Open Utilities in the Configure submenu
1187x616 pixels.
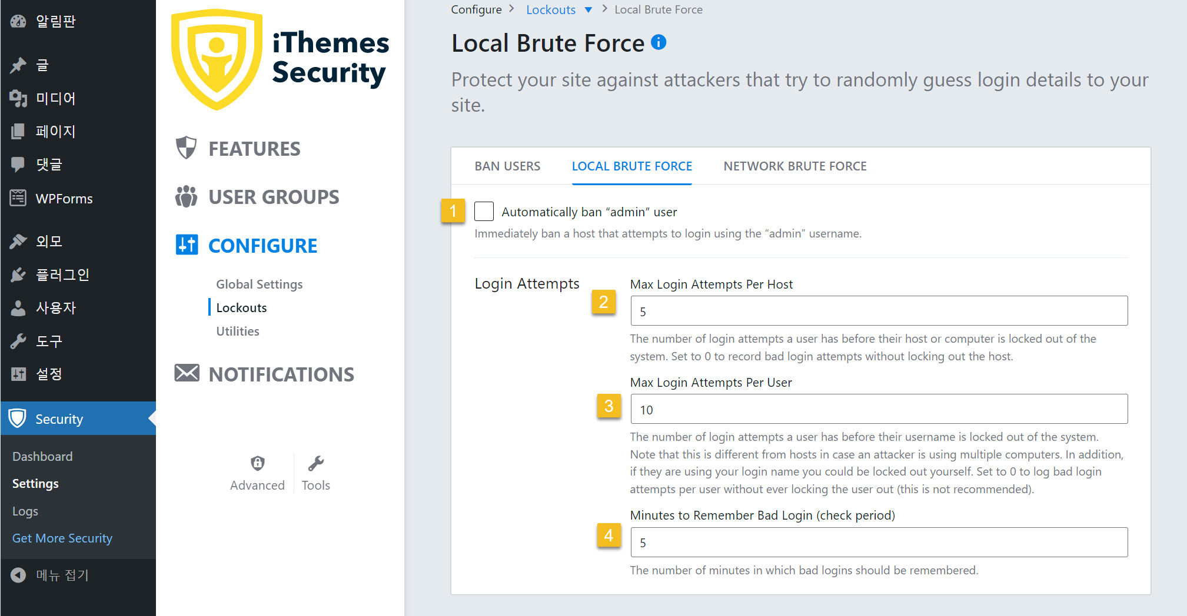coord(237,332)
